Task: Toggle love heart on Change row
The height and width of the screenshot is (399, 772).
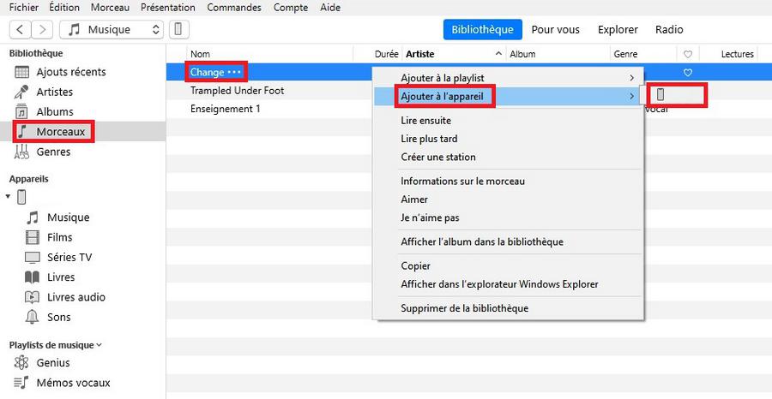Action: pos(688,72)
